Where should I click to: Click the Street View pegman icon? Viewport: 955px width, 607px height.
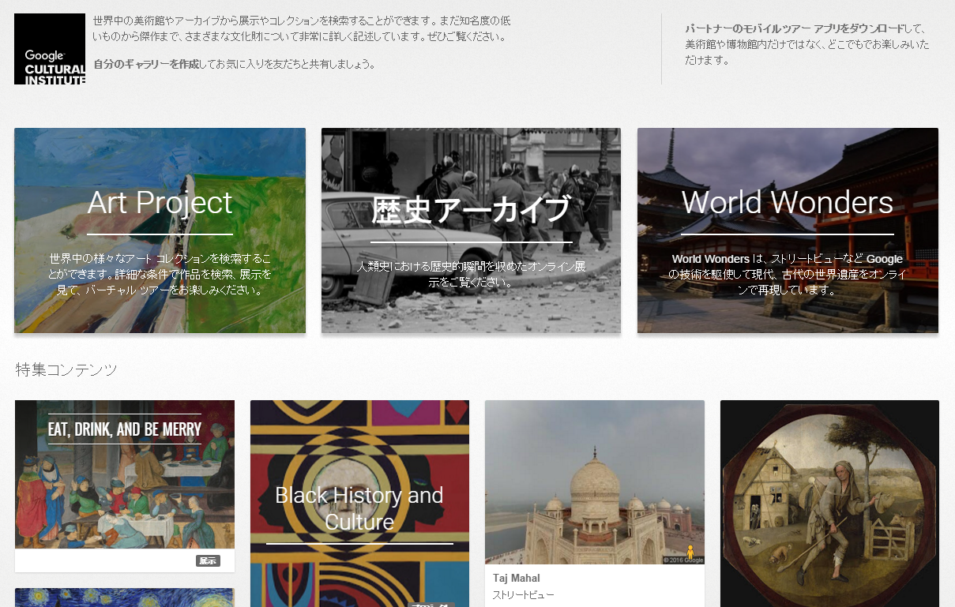[x=690, y=553]
